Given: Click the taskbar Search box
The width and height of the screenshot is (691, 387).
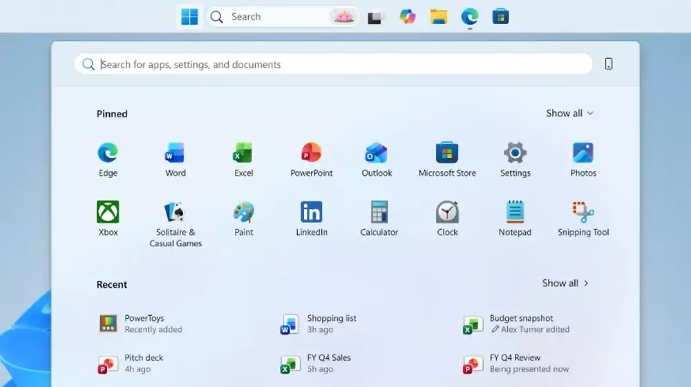Looking at the screenshot, I should (x=283, y=17).
